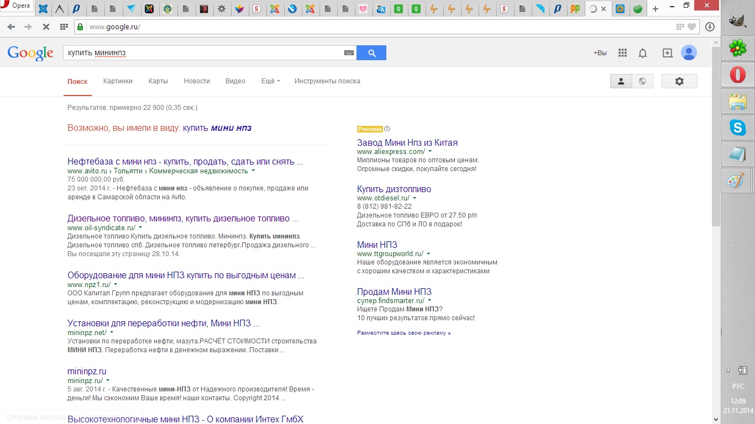The width and height of the screenshot is (755, 424).
Task: Switch to Новости results
Action: click(197, 81)
